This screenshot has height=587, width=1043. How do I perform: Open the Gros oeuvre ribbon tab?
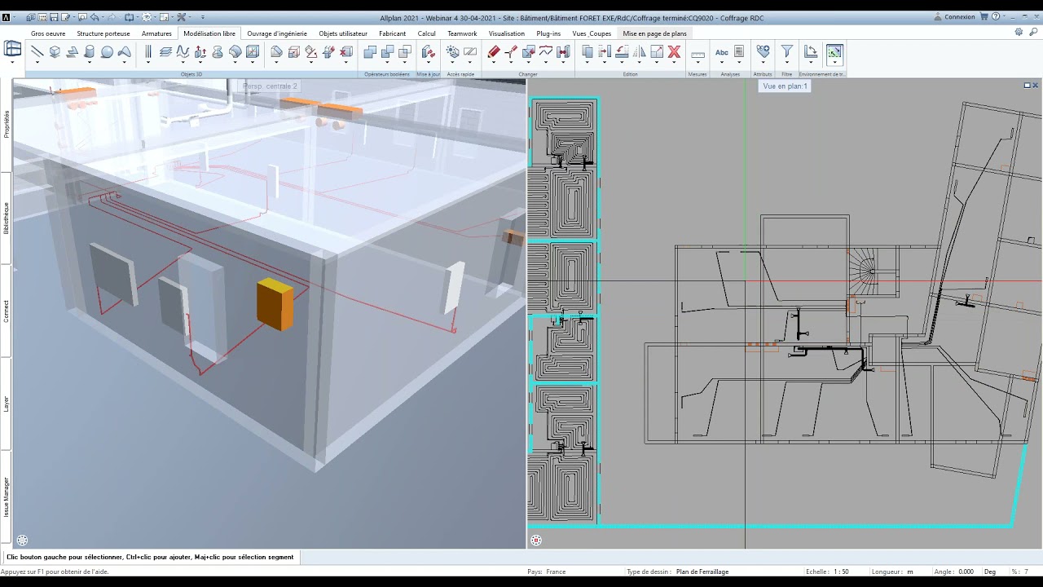pos(48,33)
